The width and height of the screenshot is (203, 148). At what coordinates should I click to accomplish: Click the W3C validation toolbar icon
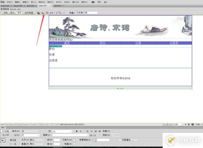pyautogui.click(x=51, y=13)
